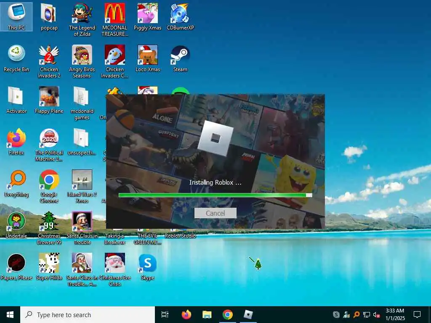The width and height of the screenshot is (431, 323).
Task: Select Chicken Invaders Christmas shortcut
Action: 114,61
